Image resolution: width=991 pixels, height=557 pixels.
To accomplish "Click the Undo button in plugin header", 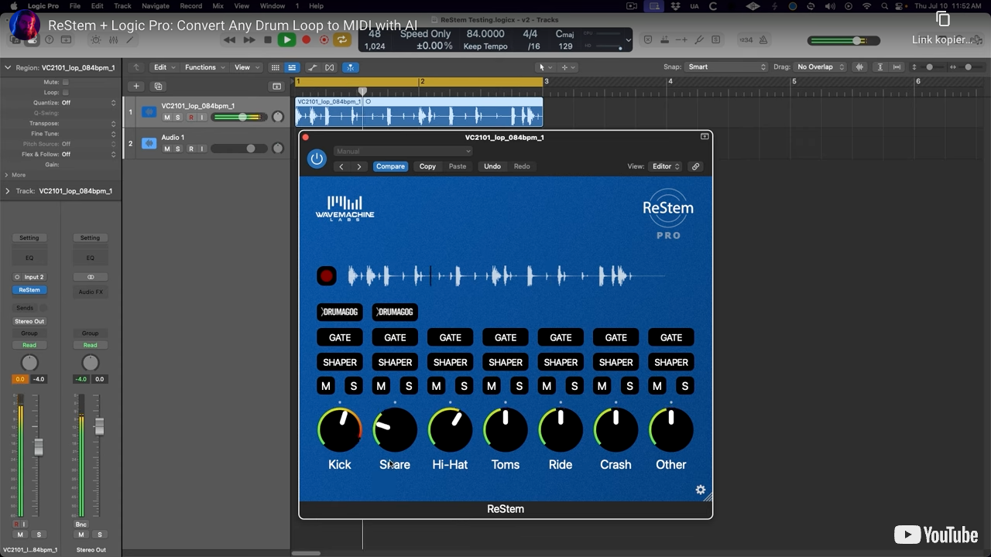I will coord(492,166).
